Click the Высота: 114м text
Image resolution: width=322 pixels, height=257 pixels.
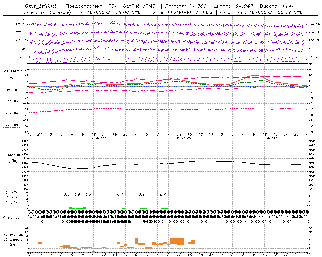click(277, 6)
